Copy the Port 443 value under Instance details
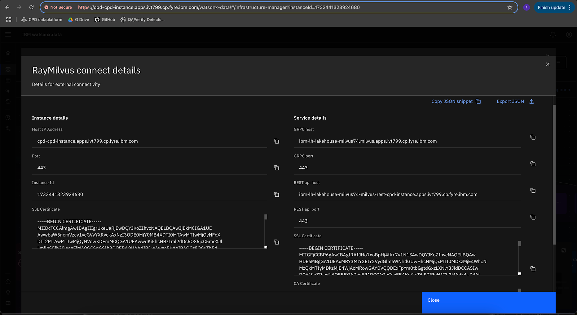This screenshot has height=315, width=577. coord(277,168)
